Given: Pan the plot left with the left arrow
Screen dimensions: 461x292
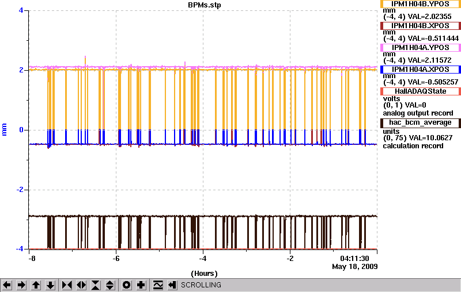Looking at the screenshot, I should (x=7, y=285).
